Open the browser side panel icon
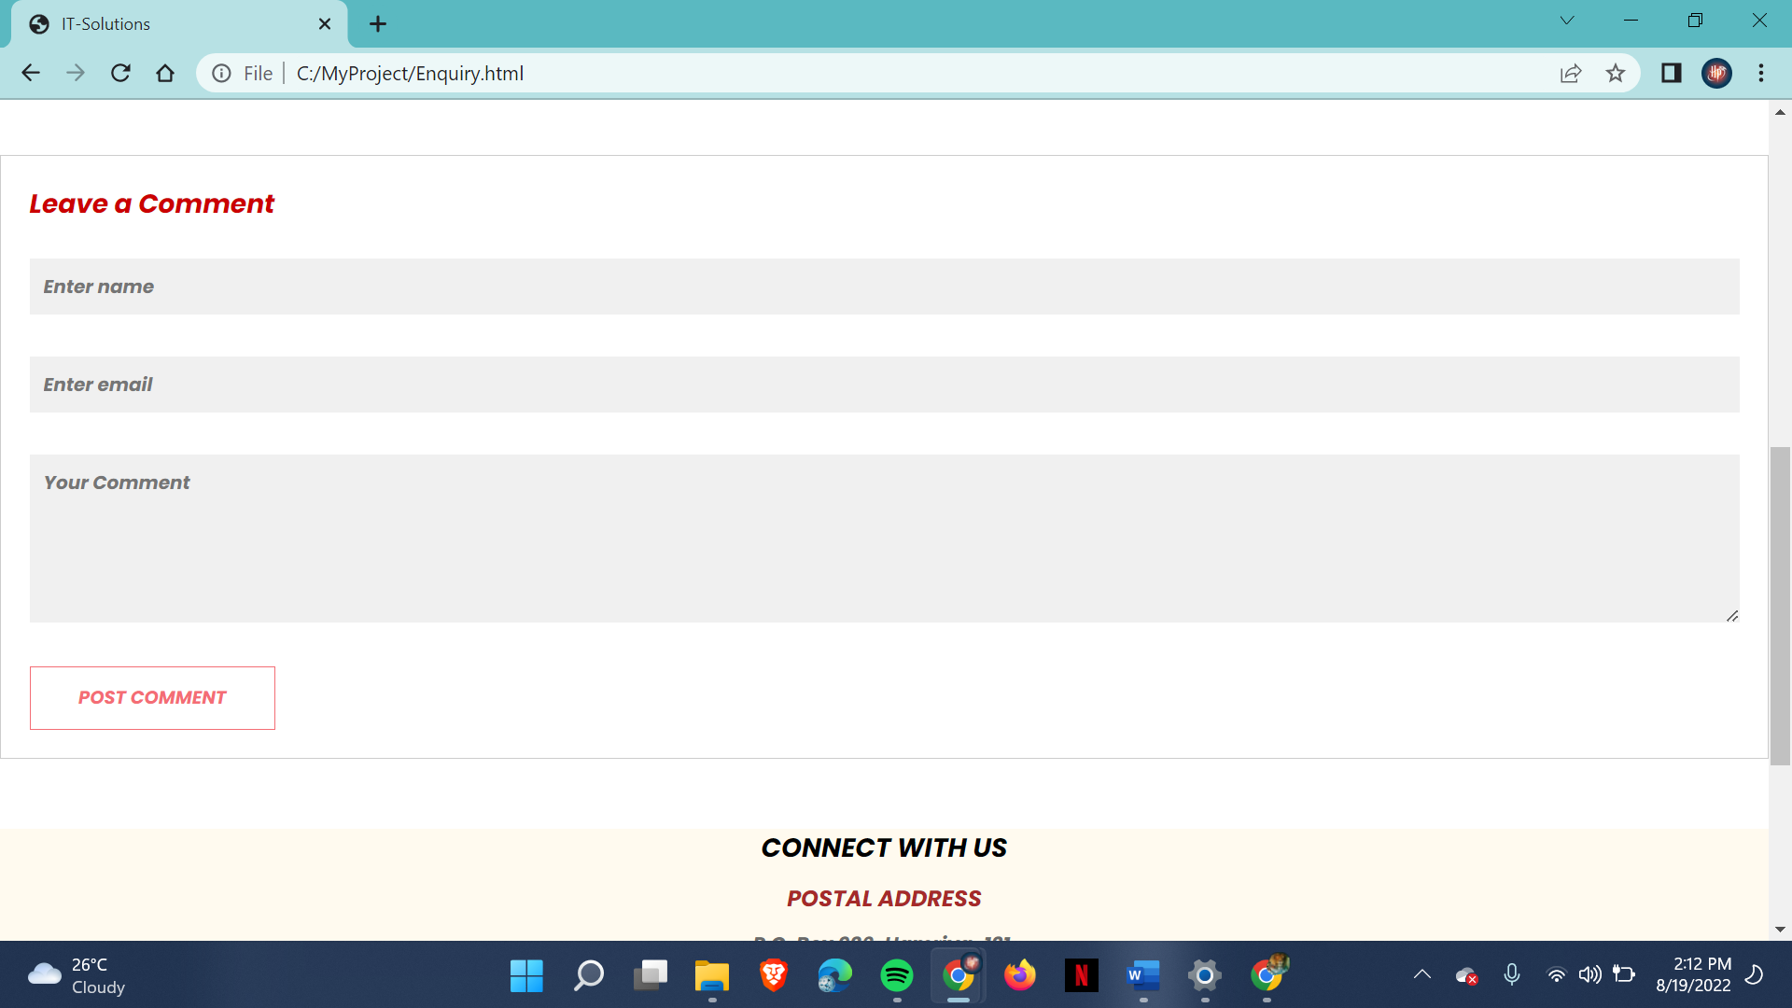 (1672, 73)
